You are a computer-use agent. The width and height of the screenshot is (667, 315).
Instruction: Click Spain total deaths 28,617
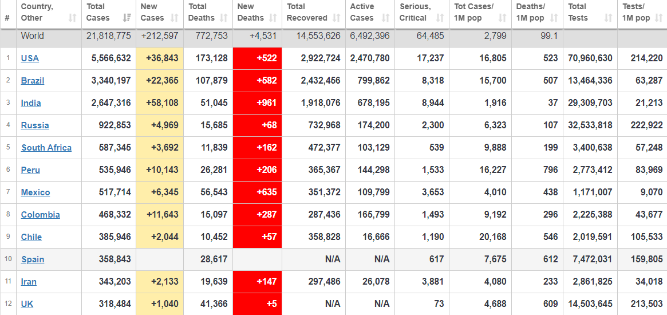pyautogui.click(x=214, y=259)
